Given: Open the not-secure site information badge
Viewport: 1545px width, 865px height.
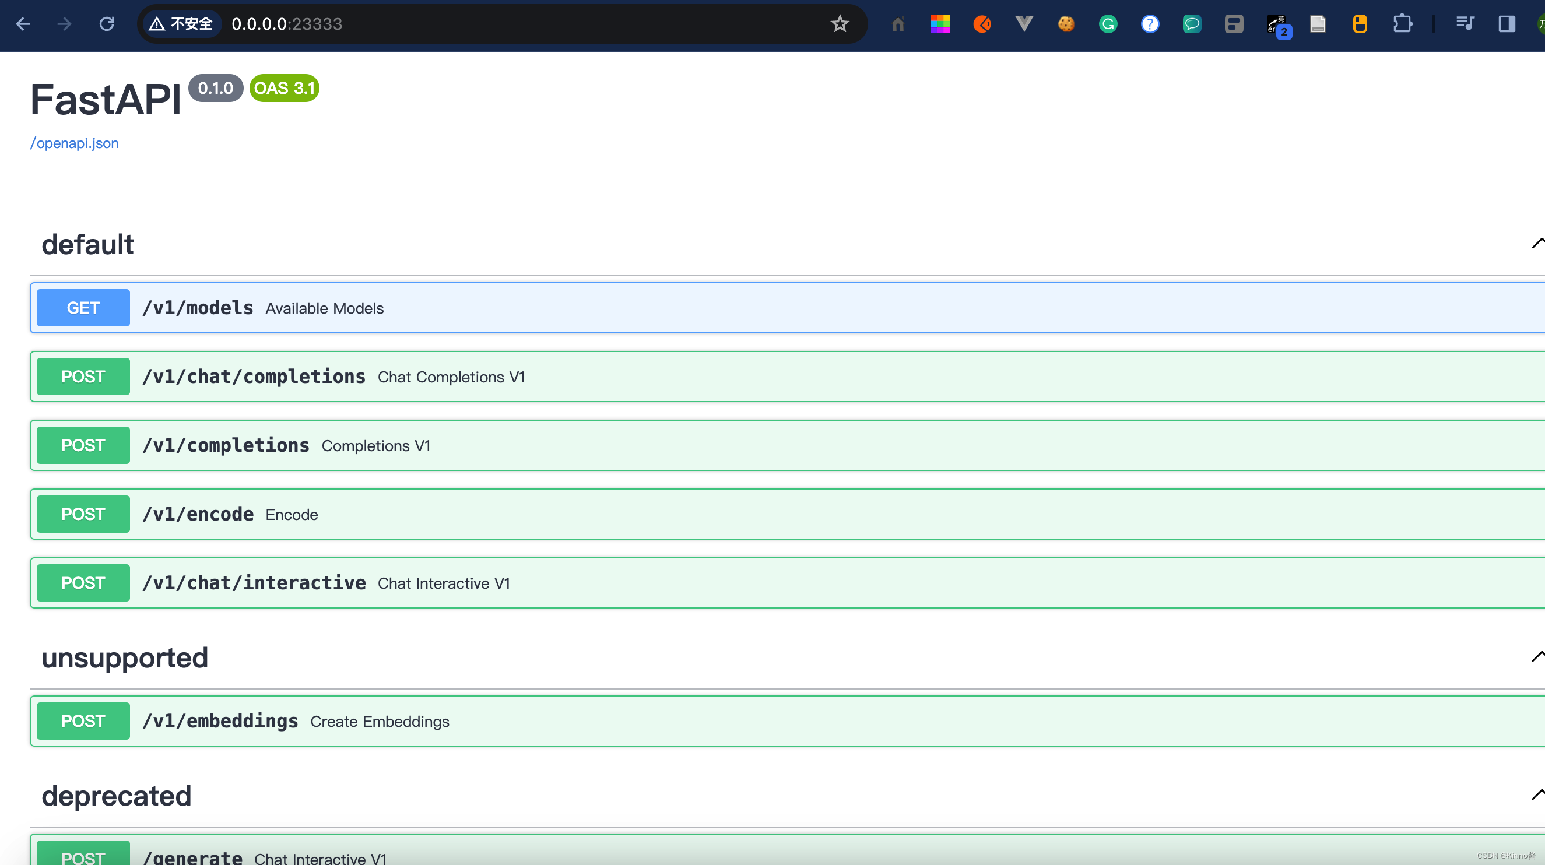Looking at the screenshot, I should click(x=182, y=24).
